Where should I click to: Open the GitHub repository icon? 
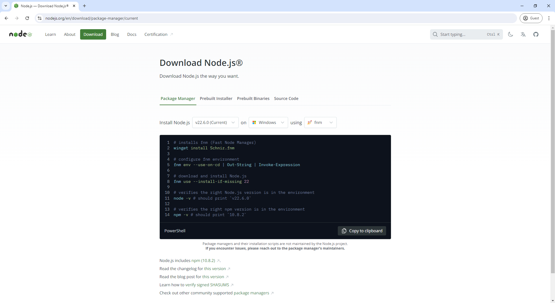536,34
